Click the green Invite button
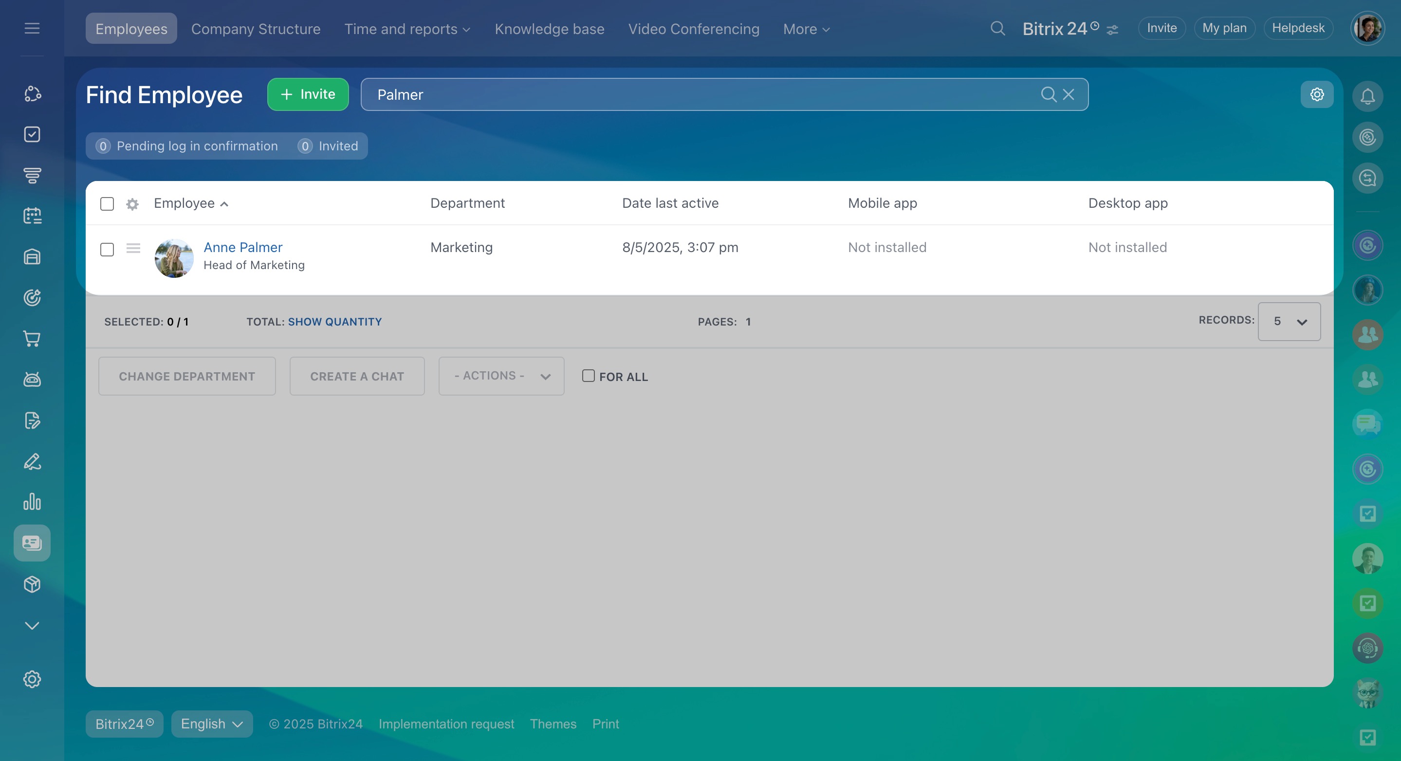This screenshot has width=1401, height=761. coord(308,94)
